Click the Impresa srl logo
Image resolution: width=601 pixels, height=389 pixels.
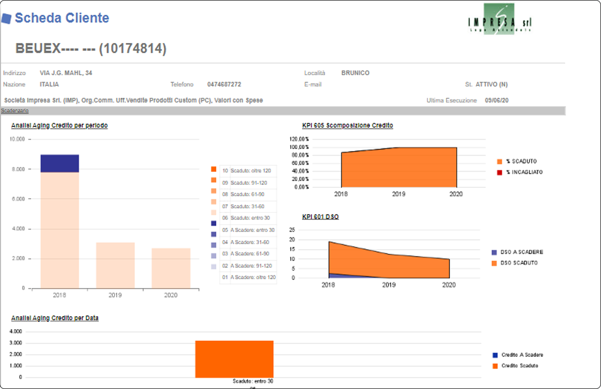(499, 19)
